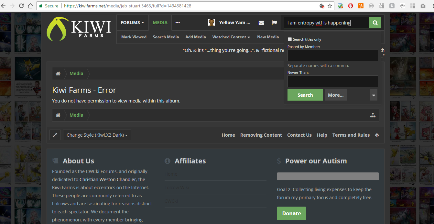
Task: Click the Donate button
Action: (291, 213)
